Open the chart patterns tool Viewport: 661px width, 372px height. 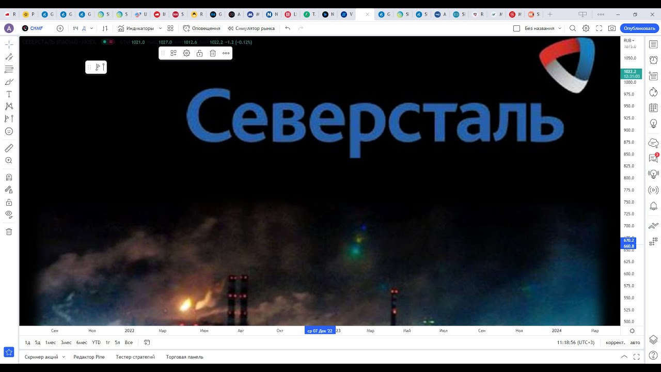(9, 106)
